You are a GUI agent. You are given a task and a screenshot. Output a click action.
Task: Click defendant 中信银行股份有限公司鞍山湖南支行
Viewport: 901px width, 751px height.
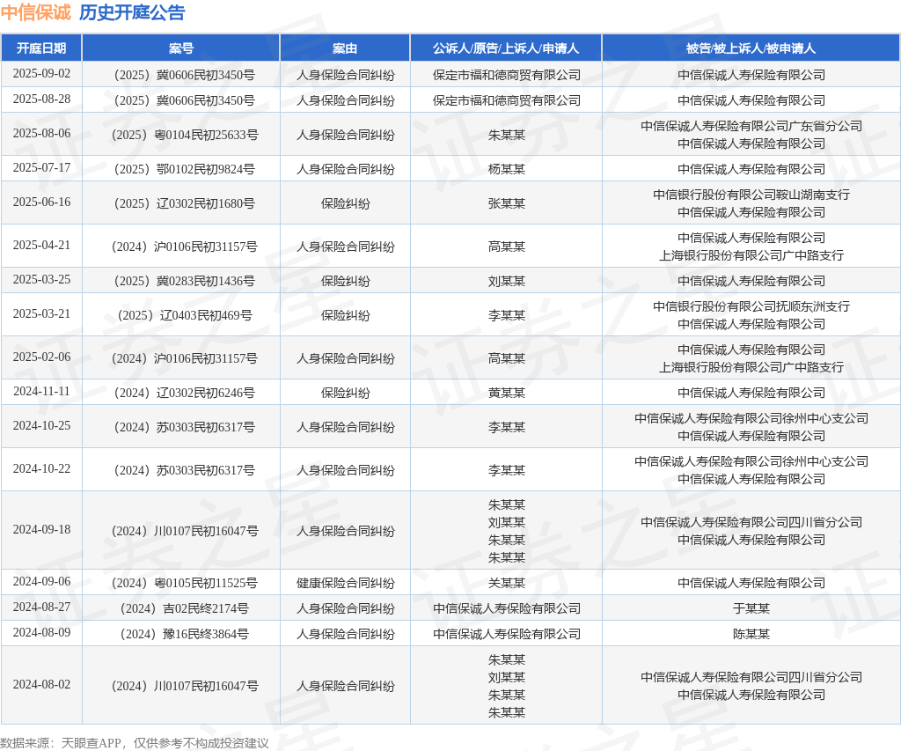pos(751,195)
